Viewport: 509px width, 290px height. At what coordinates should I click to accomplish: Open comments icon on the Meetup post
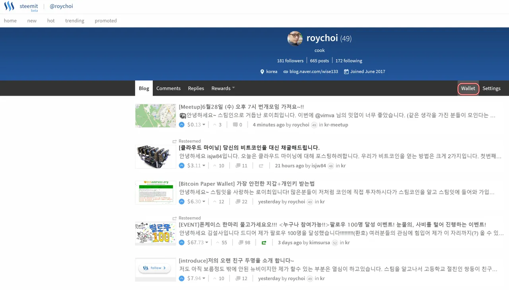coord(235,125)
